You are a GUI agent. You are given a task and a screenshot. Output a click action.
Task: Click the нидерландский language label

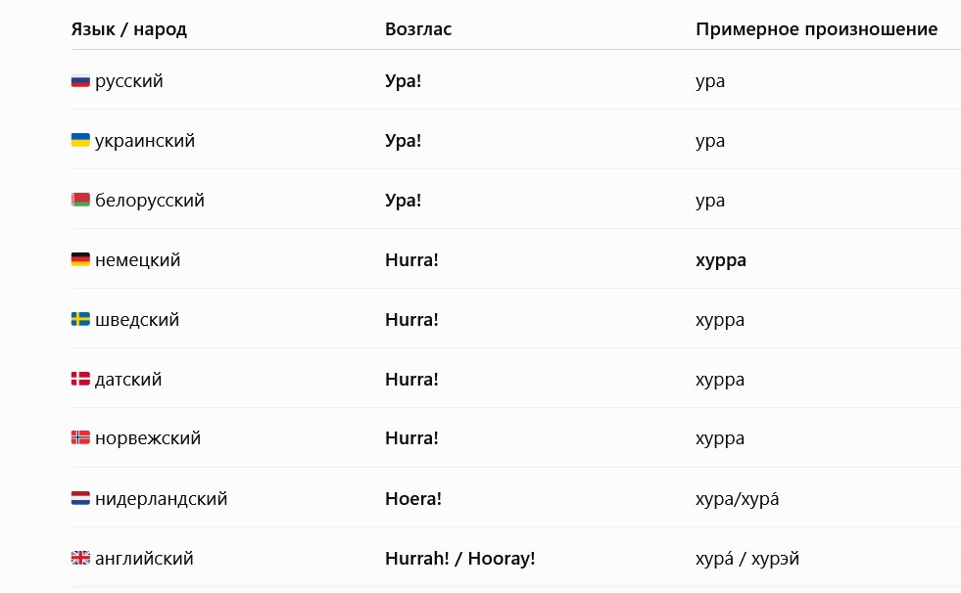pos(162,499)
